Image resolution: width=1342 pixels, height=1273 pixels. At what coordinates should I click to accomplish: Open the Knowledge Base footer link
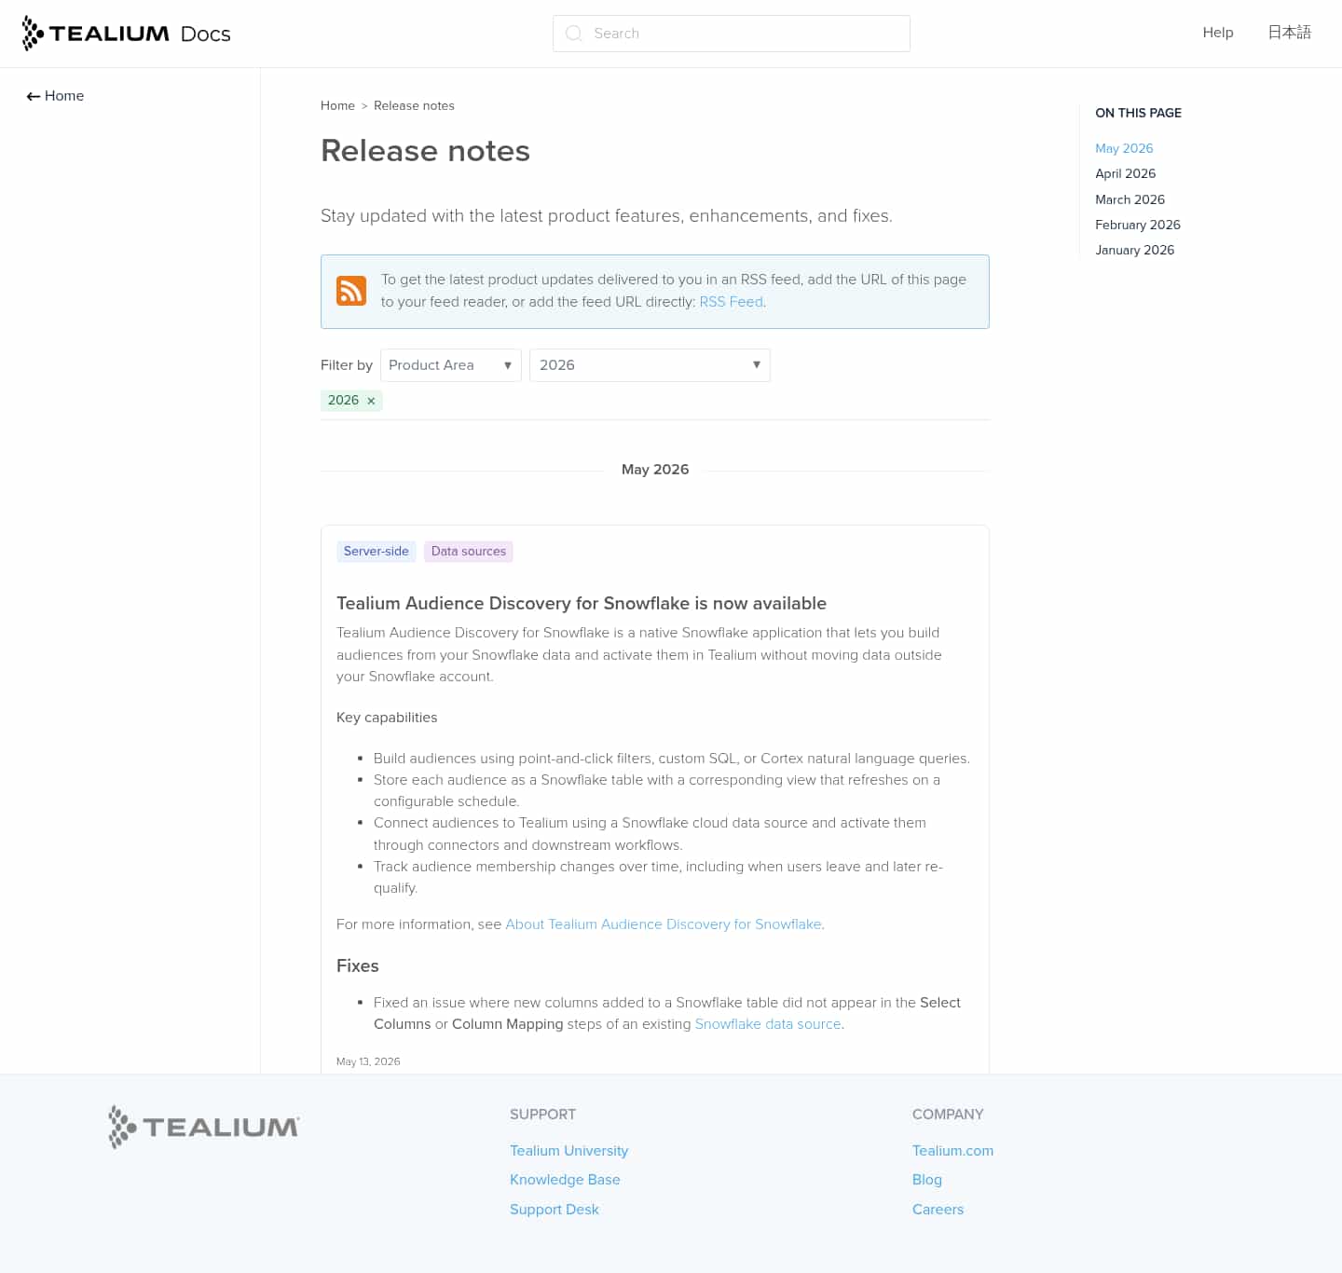[x=565, y=1180]
